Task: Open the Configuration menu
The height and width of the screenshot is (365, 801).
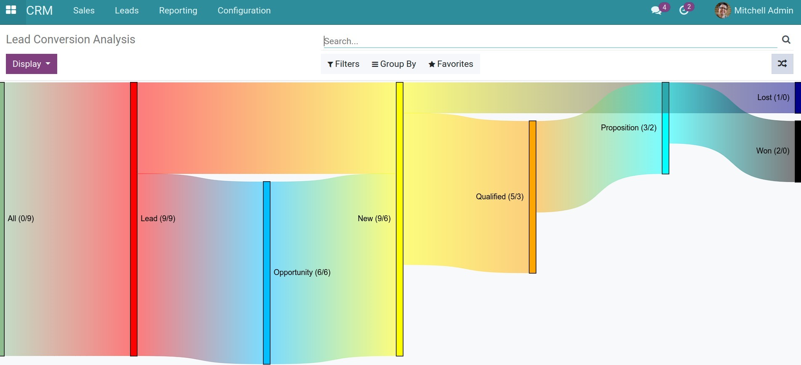Action: click(x=244, y=11)
